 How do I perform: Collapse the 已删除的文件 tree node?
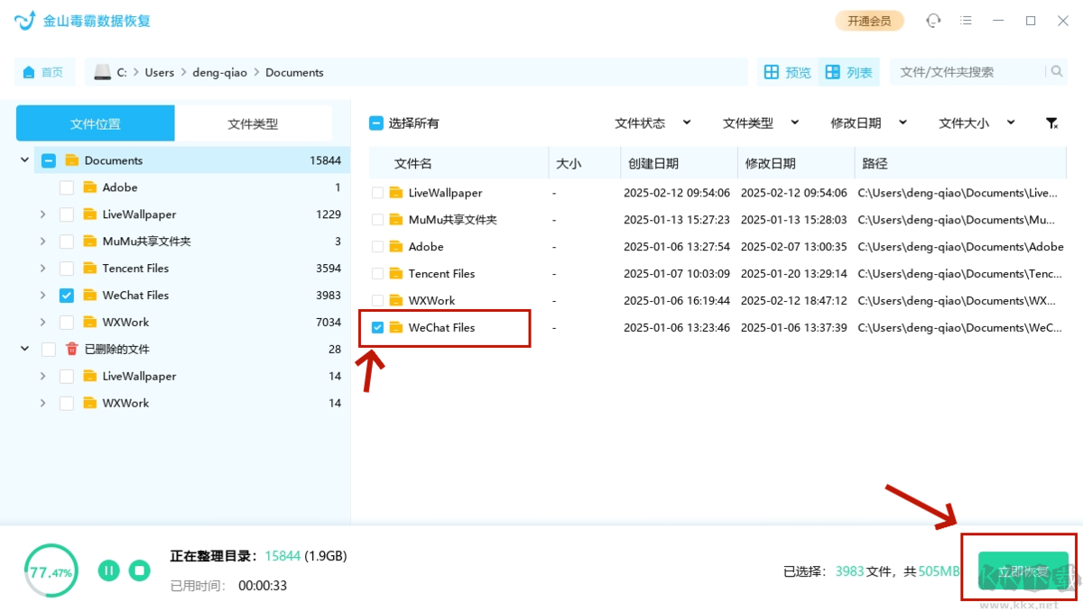(24, 349)
